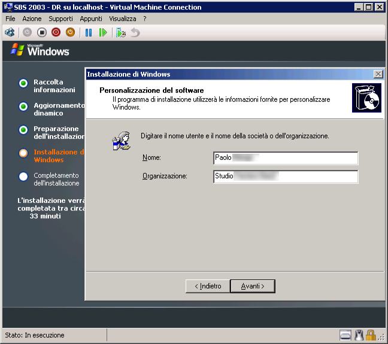Click the mouse status icon
This screenshot has width=388, height=344.
[359, 336]
